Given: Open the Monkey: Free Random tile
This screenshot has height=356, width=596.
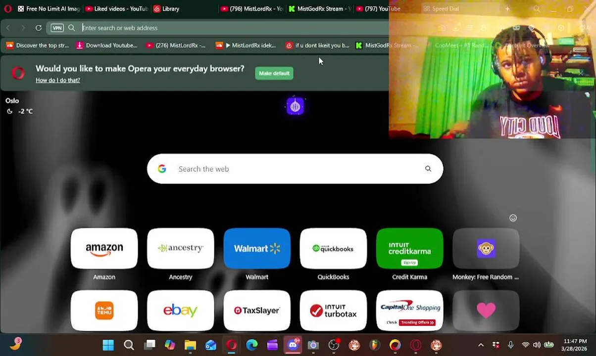Looking at the screenshot, I should point(486,249).
